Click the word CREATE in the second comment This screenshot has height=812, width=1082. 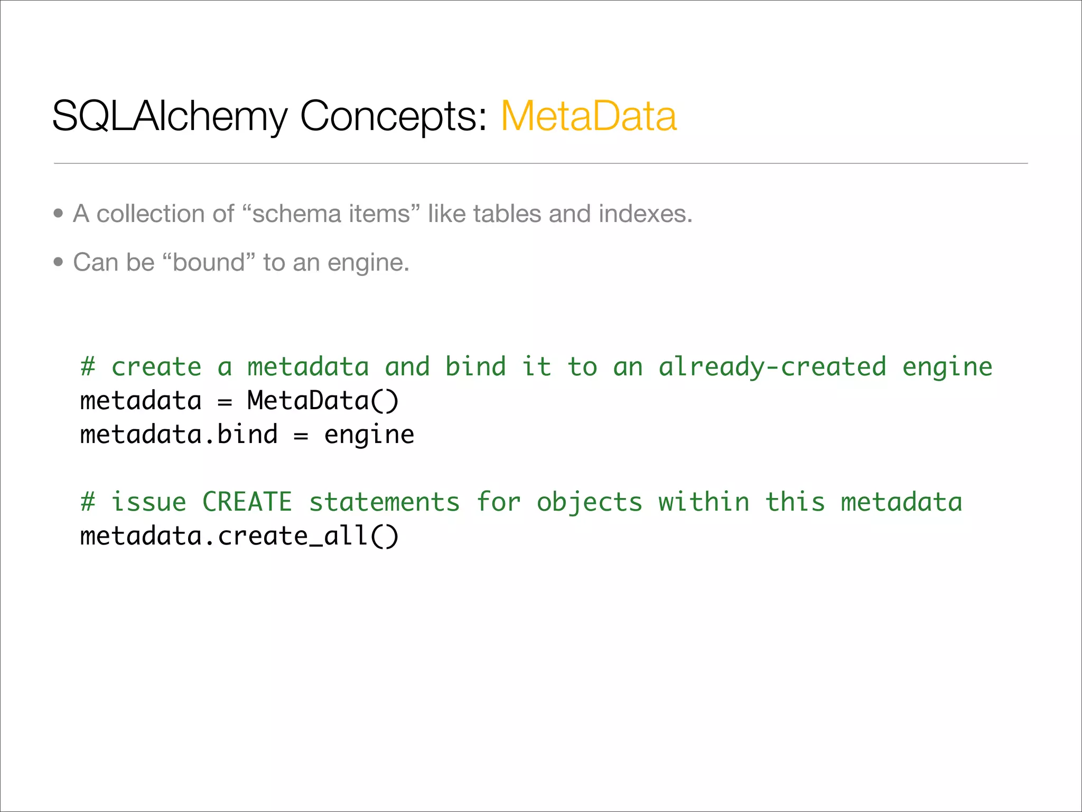(x=247, y=502)
